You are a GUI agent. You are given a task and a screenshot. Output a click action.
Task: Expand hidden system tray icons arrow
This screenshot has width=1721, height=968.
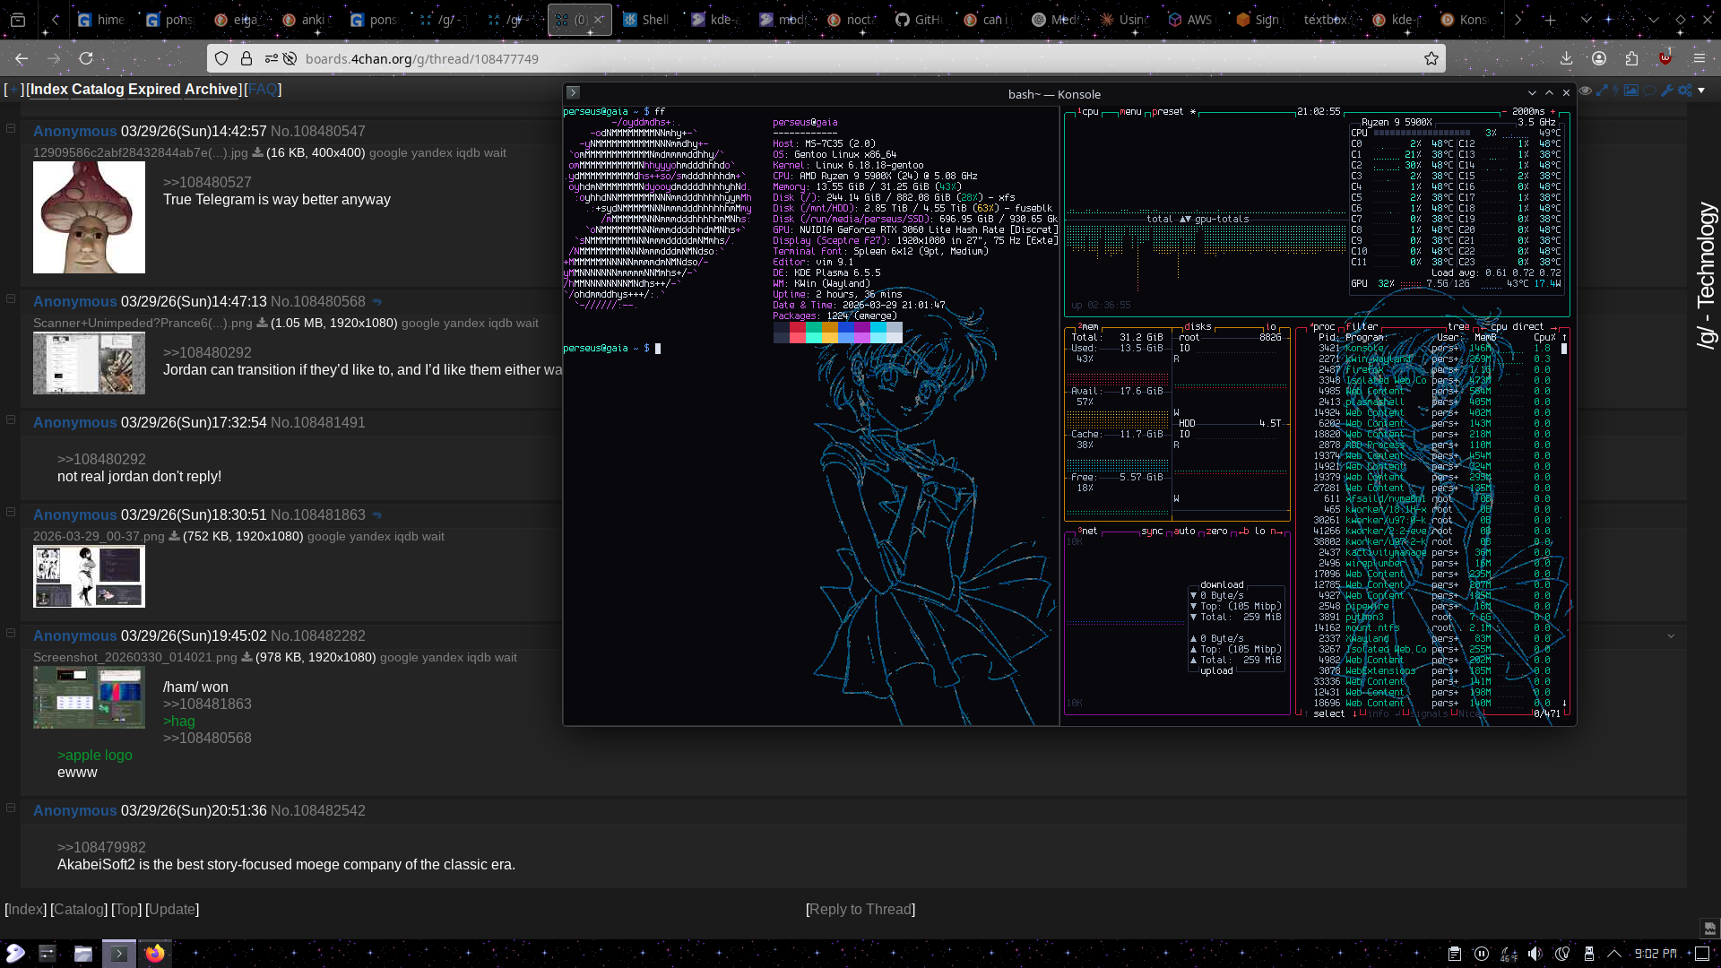pyautogui.click(x=1614, y=954)
